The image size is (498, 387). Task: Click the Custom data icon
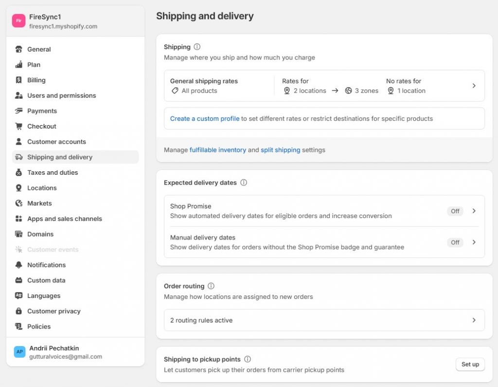coord(19,280)
